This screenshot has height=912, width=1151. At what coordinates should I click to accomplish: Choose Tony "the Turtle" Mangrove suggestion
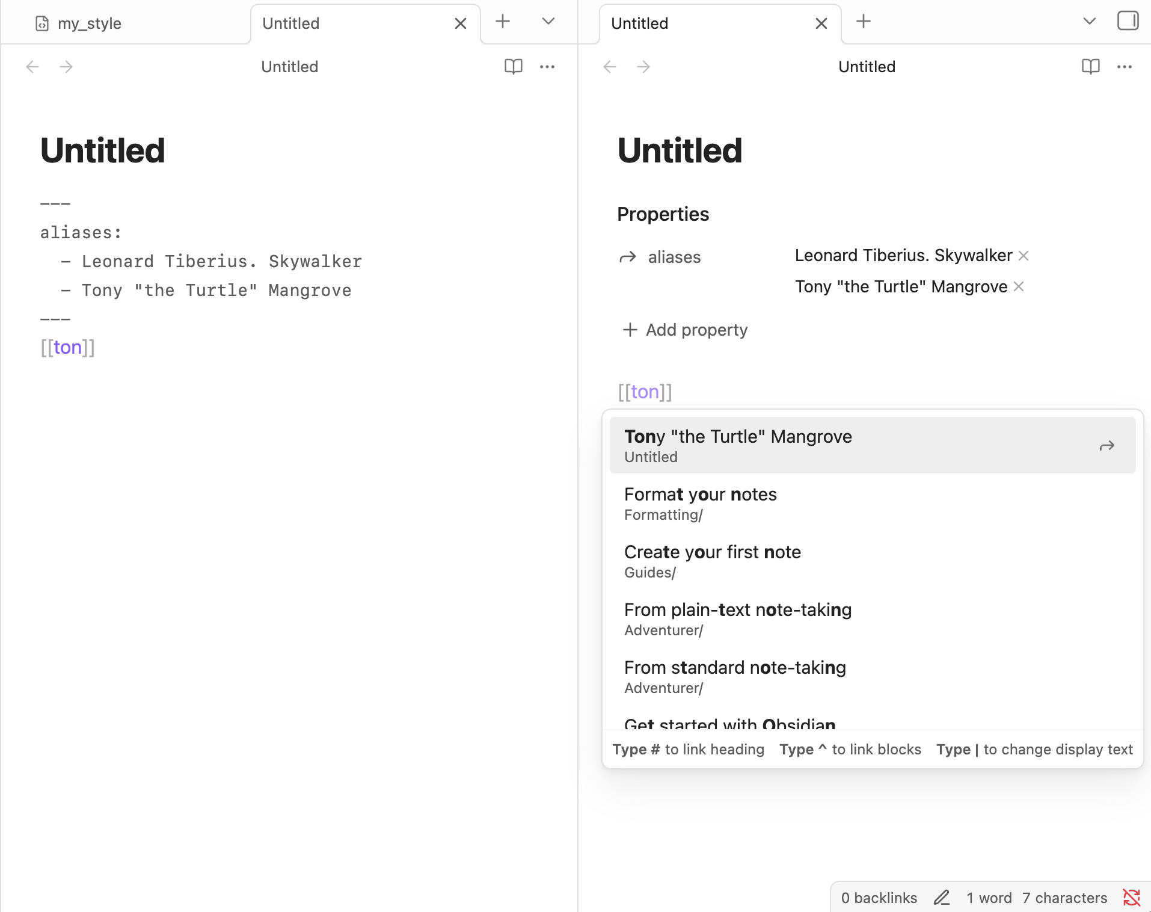tap(873, 445)
